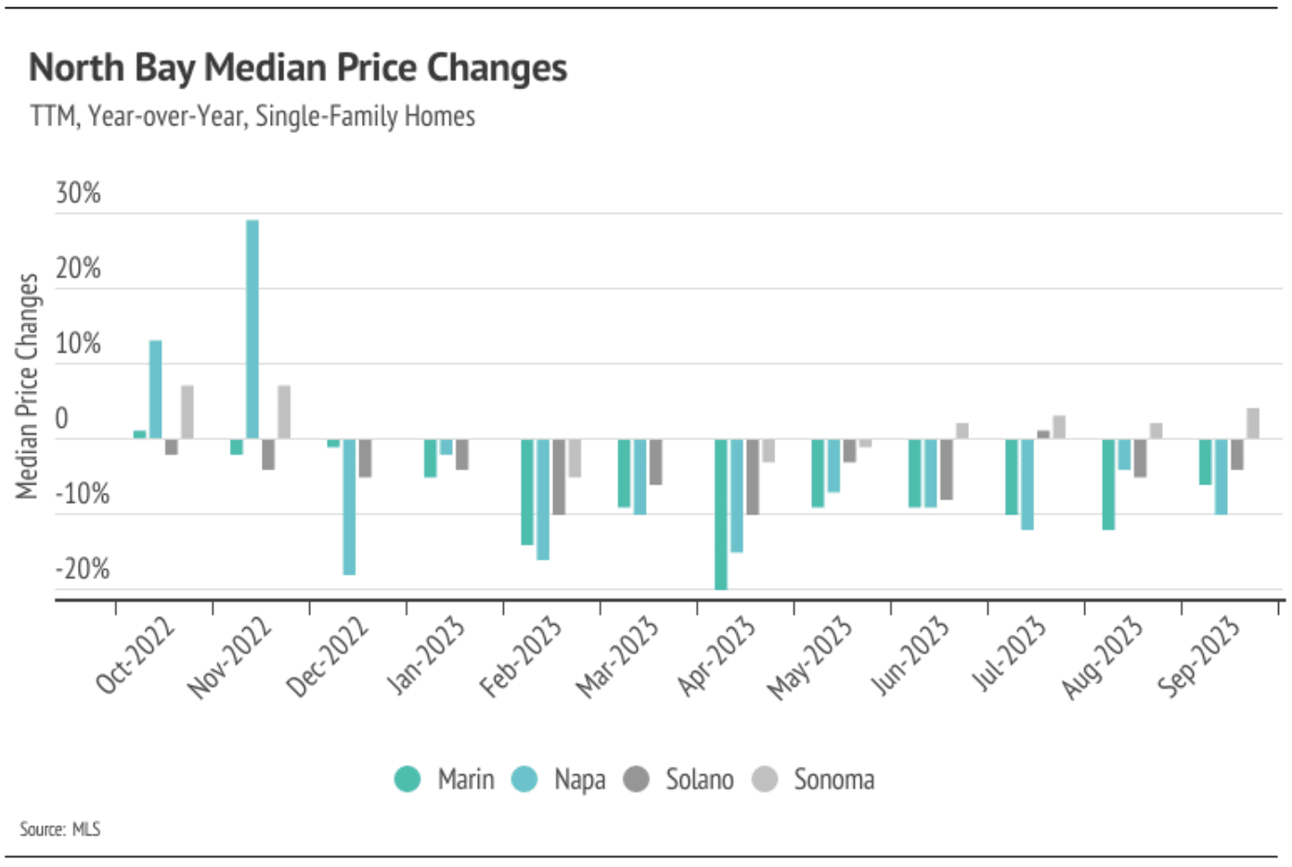1292x867 pixels.
Task: Click the Oct-2022 x-axis label
Action: 136,654
